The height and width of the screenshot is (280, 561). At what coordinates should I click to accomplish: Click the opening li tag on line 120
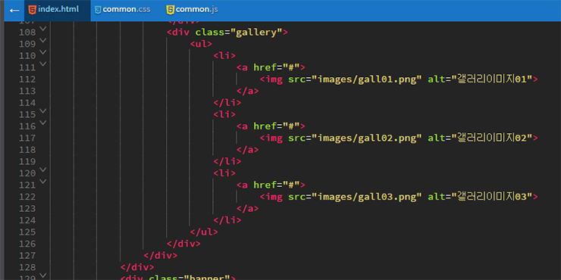click(224, 173)
